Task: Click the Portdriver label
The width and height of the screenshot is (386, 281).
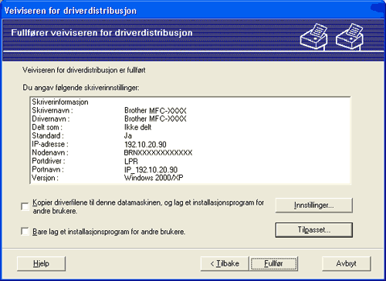Action: (49, 161)
